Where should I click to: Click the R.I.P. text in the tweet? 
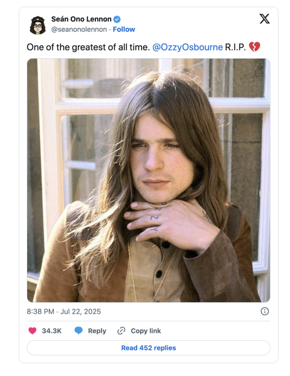tap(235, 47)
